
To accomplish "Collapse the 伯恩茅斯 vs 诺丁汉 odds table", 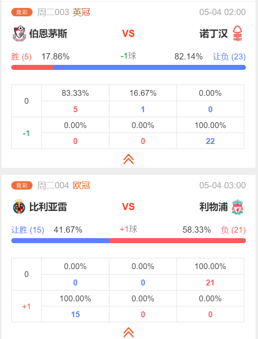I will pyautogui.click(x=129, y=159).
